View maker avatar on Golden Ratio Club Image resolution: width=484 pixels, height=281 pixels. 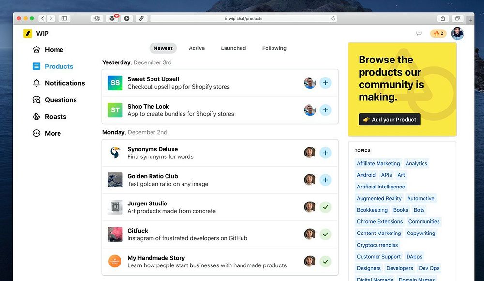pyautogui.click(x=310, y=180)
